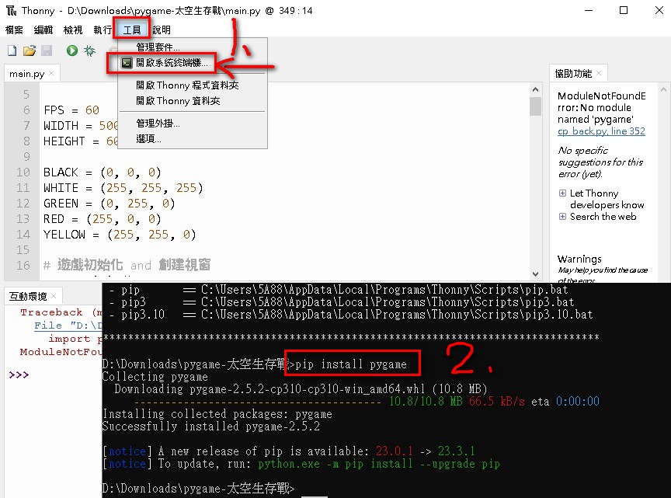This screenshot has width=671, height=498.
Task: Select the main.py editor tab
Action: (x=26, y=74)
